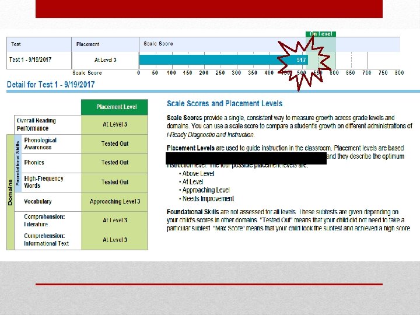Click the 'High-Frequency Words' row label
This screenshot has width=420, height=315.
pyautogui.click(x=44, y=182)
